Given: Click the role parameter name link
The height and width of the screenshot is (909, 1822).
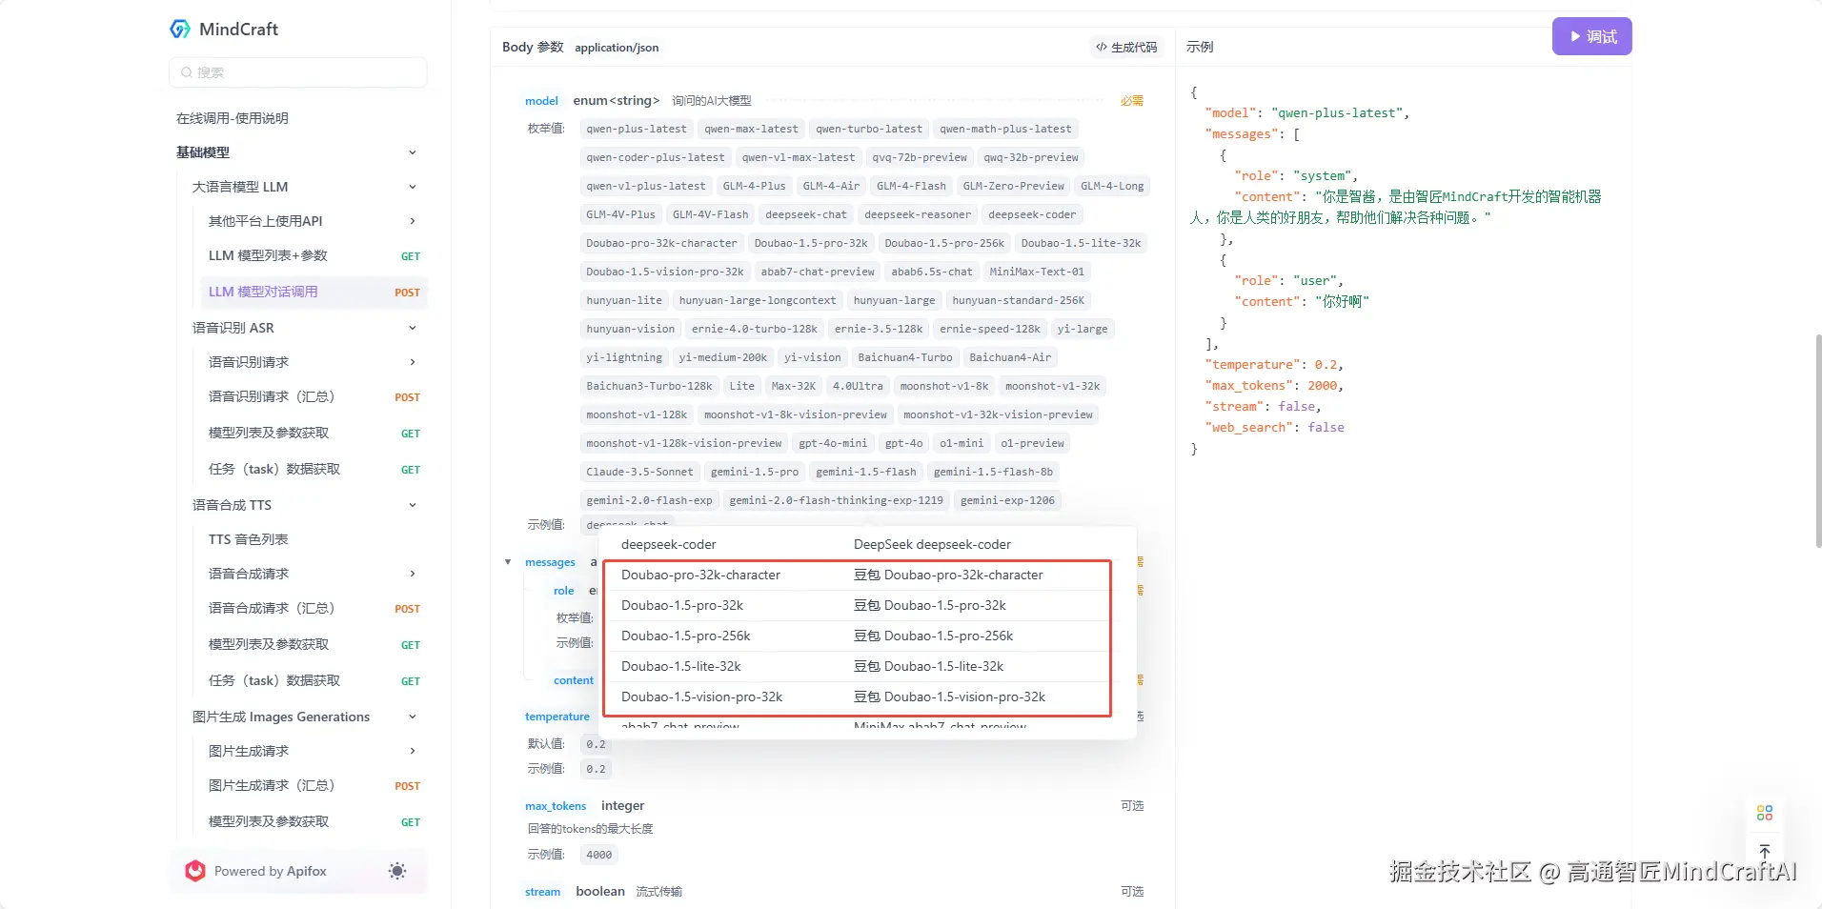Looking at the screenshot, I should point(564,591).
